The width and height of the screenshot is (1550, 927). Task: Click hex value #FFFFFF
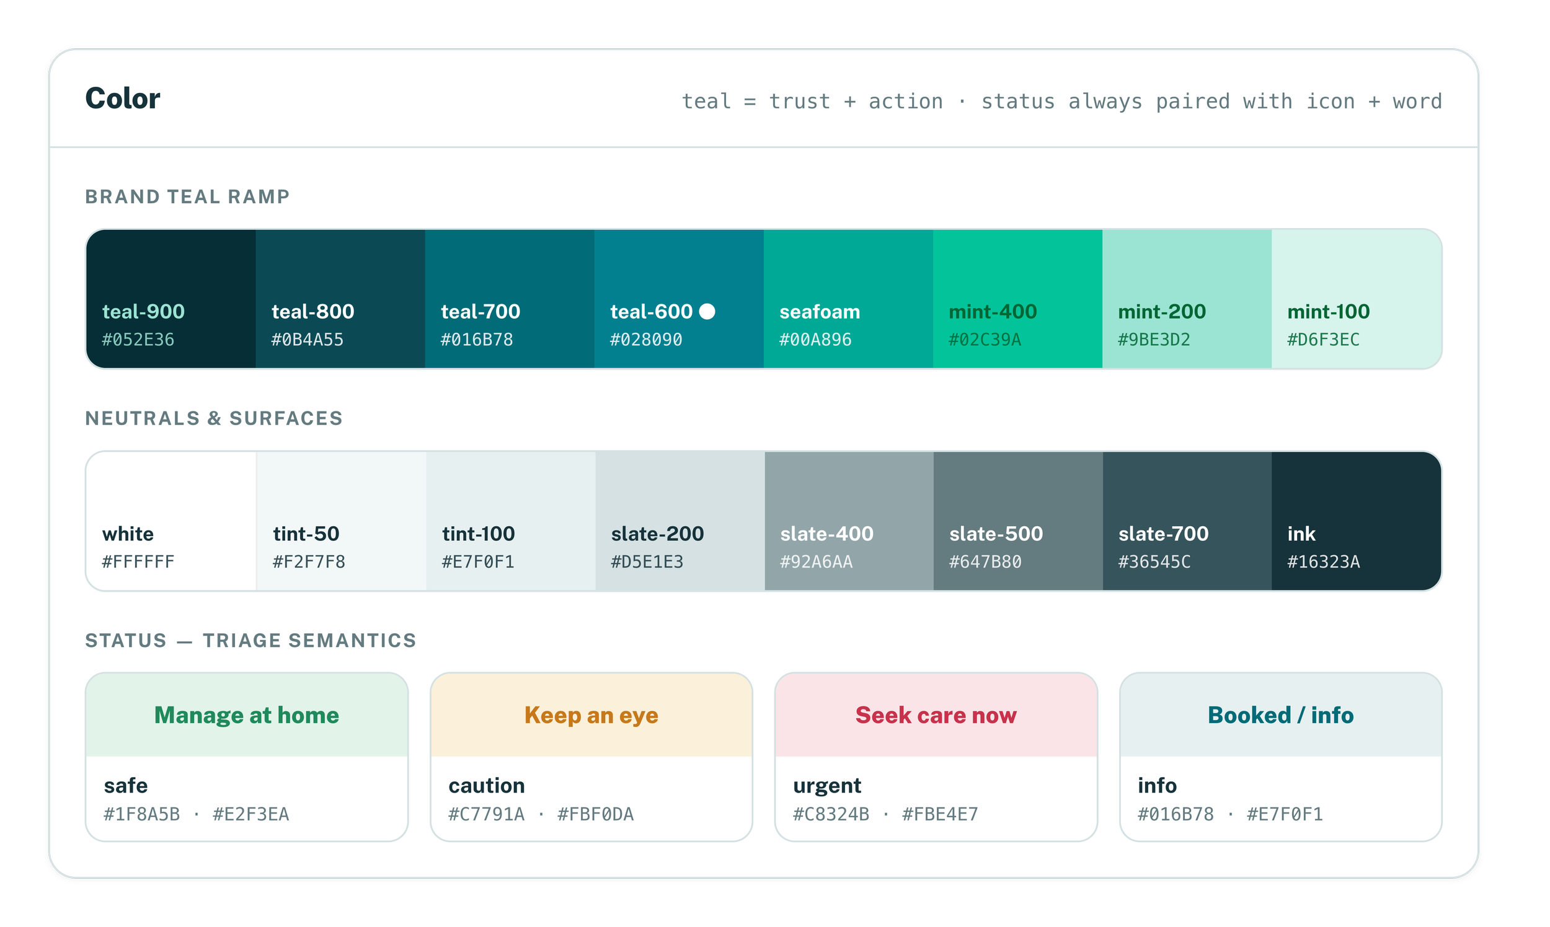click(138, 562)
